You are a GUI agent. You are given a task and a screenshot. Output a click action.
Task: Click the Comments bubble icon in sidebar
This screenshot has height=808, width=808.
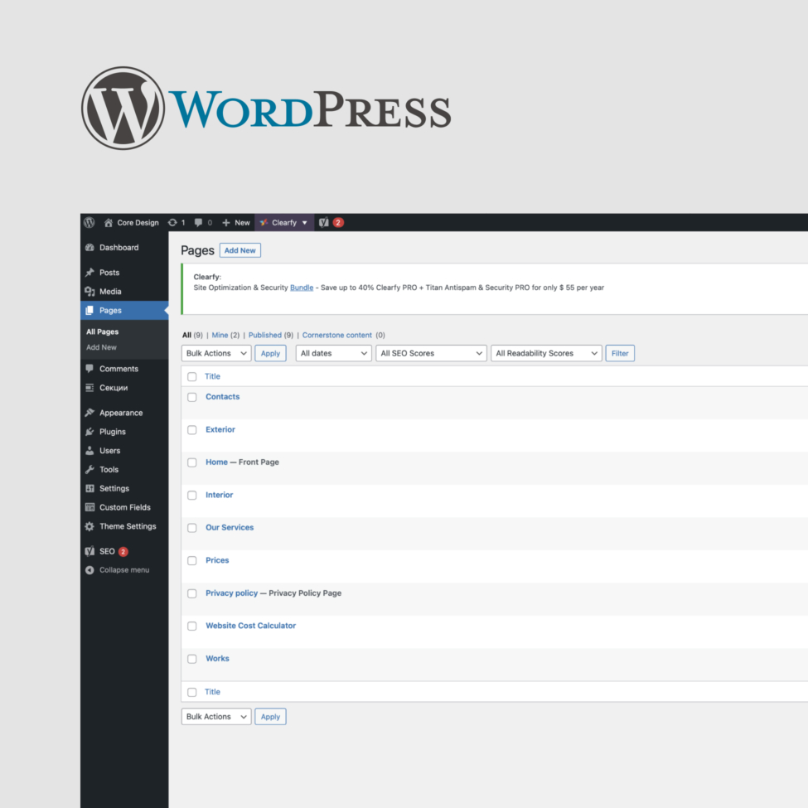90,369
